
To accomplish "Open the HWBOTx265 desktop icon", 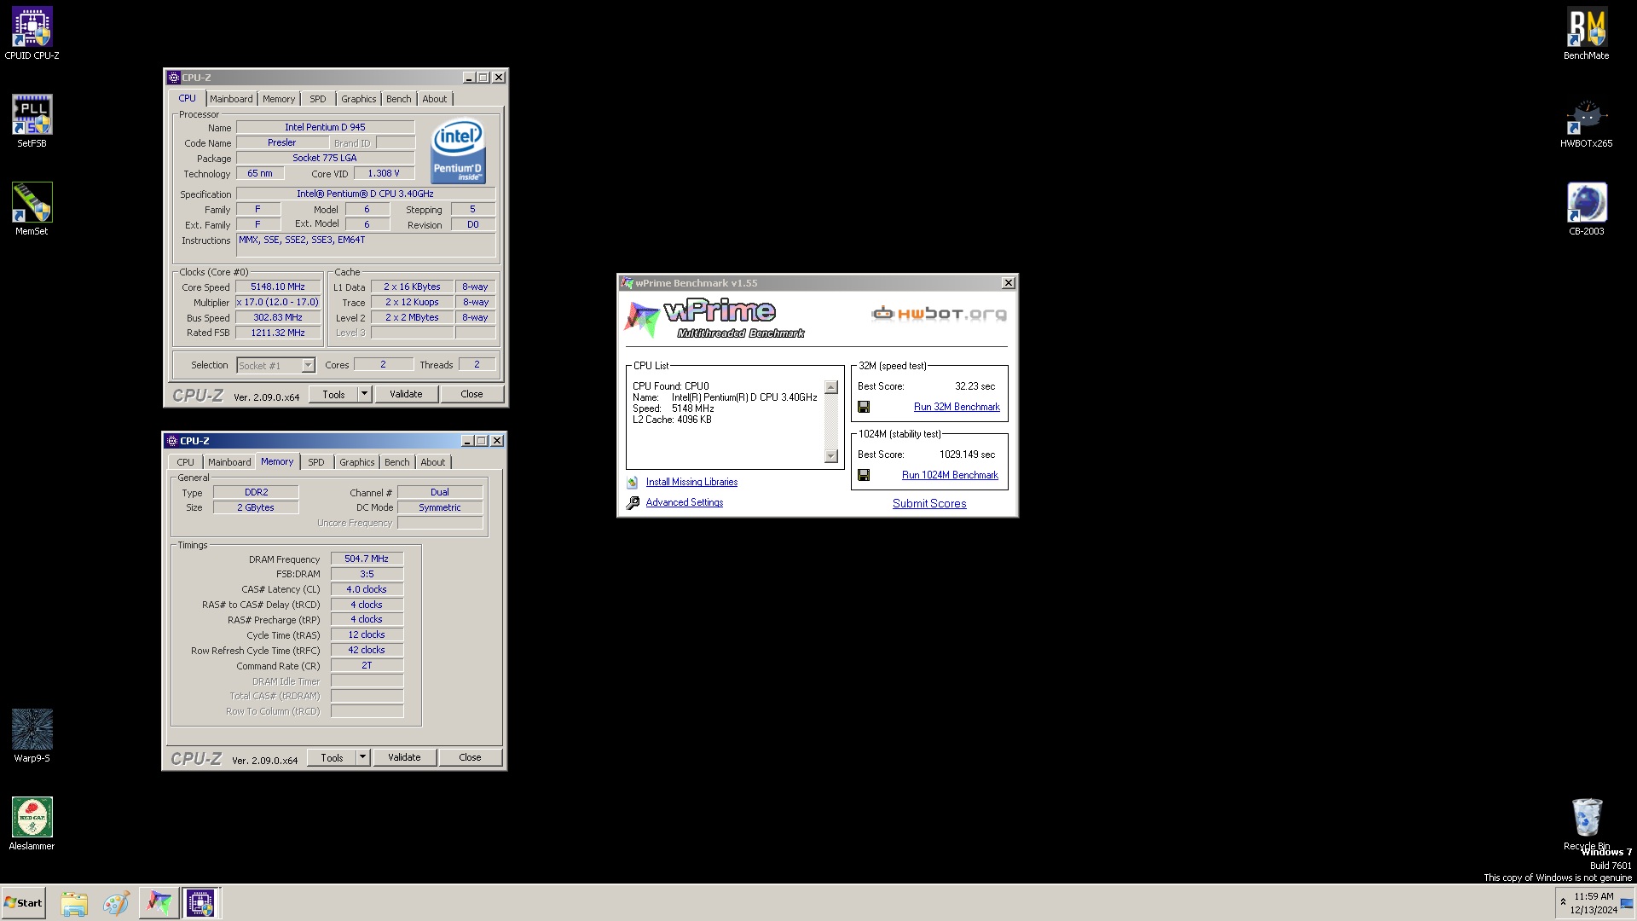I will 1586,122.
